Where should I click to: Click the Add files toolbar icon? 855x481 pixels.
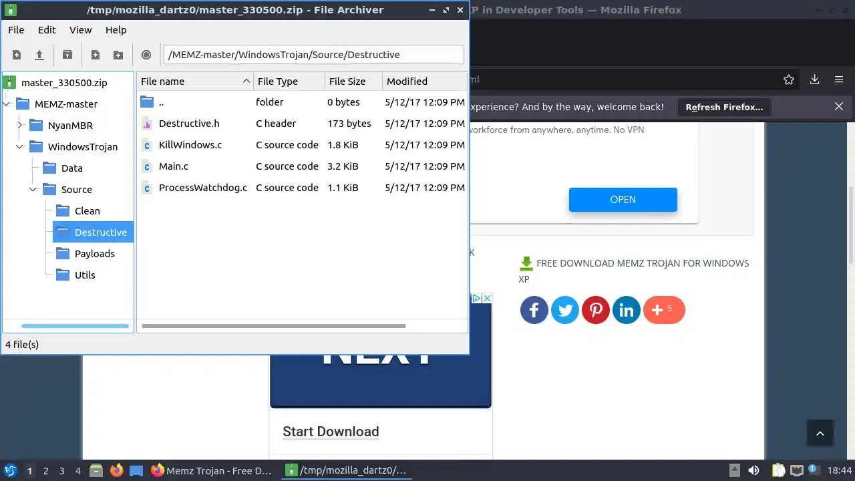coord(96,55)
